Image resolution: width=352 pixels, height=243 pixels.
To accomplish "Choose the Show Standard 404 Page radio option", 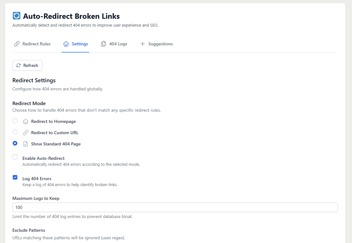I will (15, 143).
